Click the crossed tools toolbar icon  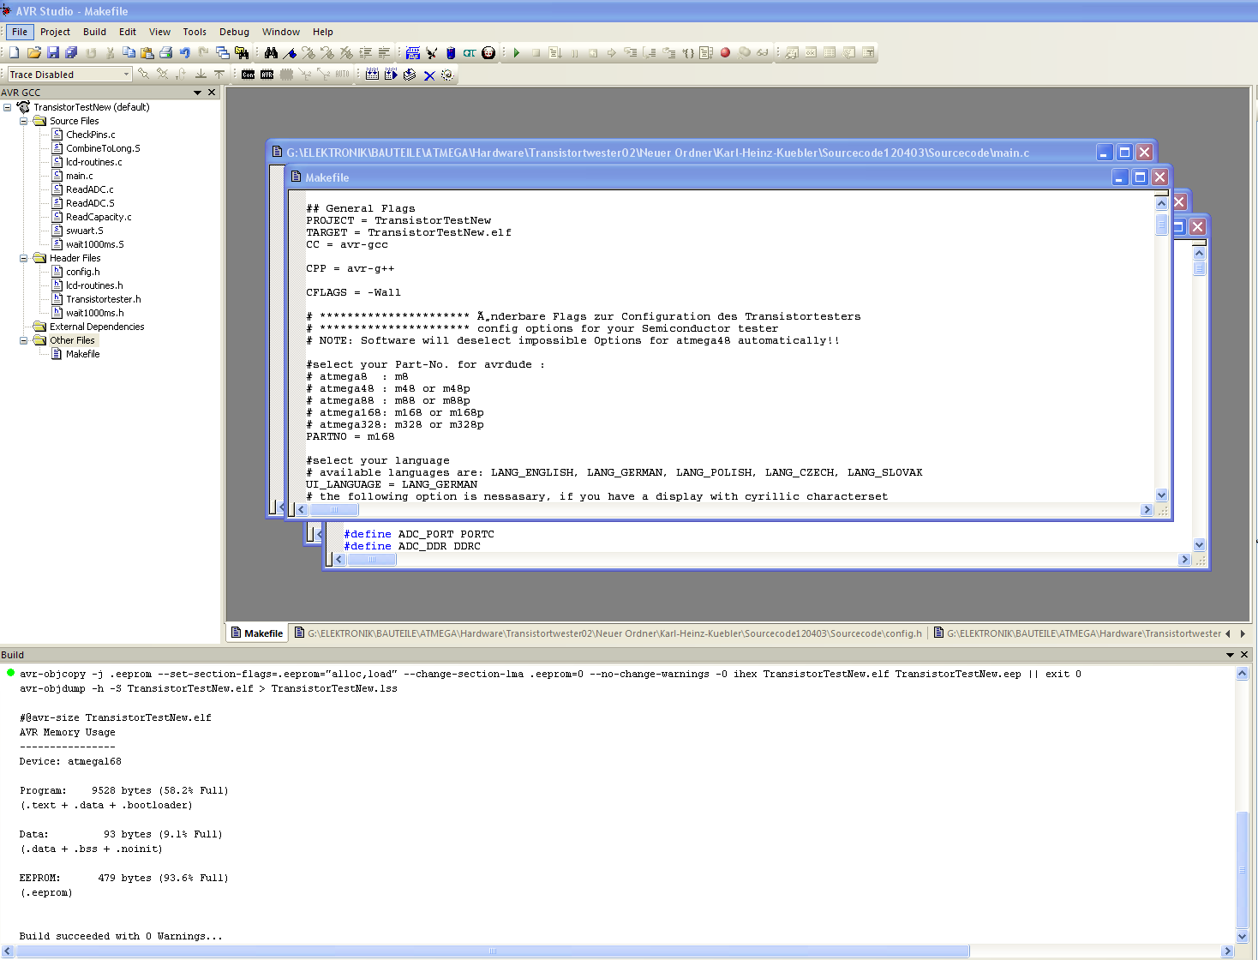point(431,53)
